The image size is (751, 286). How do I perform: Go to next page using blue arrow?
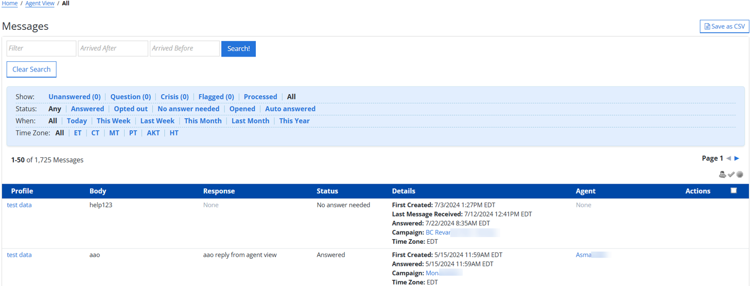coord(737,158)
